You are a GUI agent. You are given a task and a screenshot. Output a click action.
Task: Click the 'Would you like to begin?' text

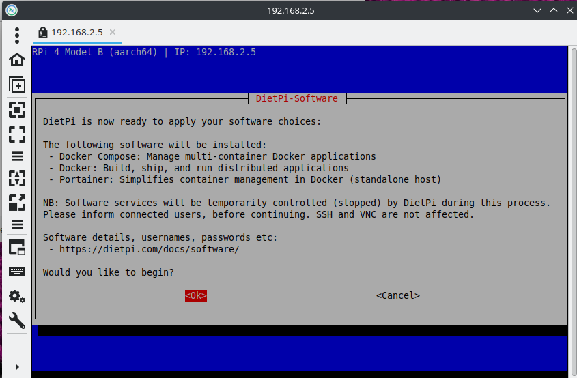[x=108, y=272]
